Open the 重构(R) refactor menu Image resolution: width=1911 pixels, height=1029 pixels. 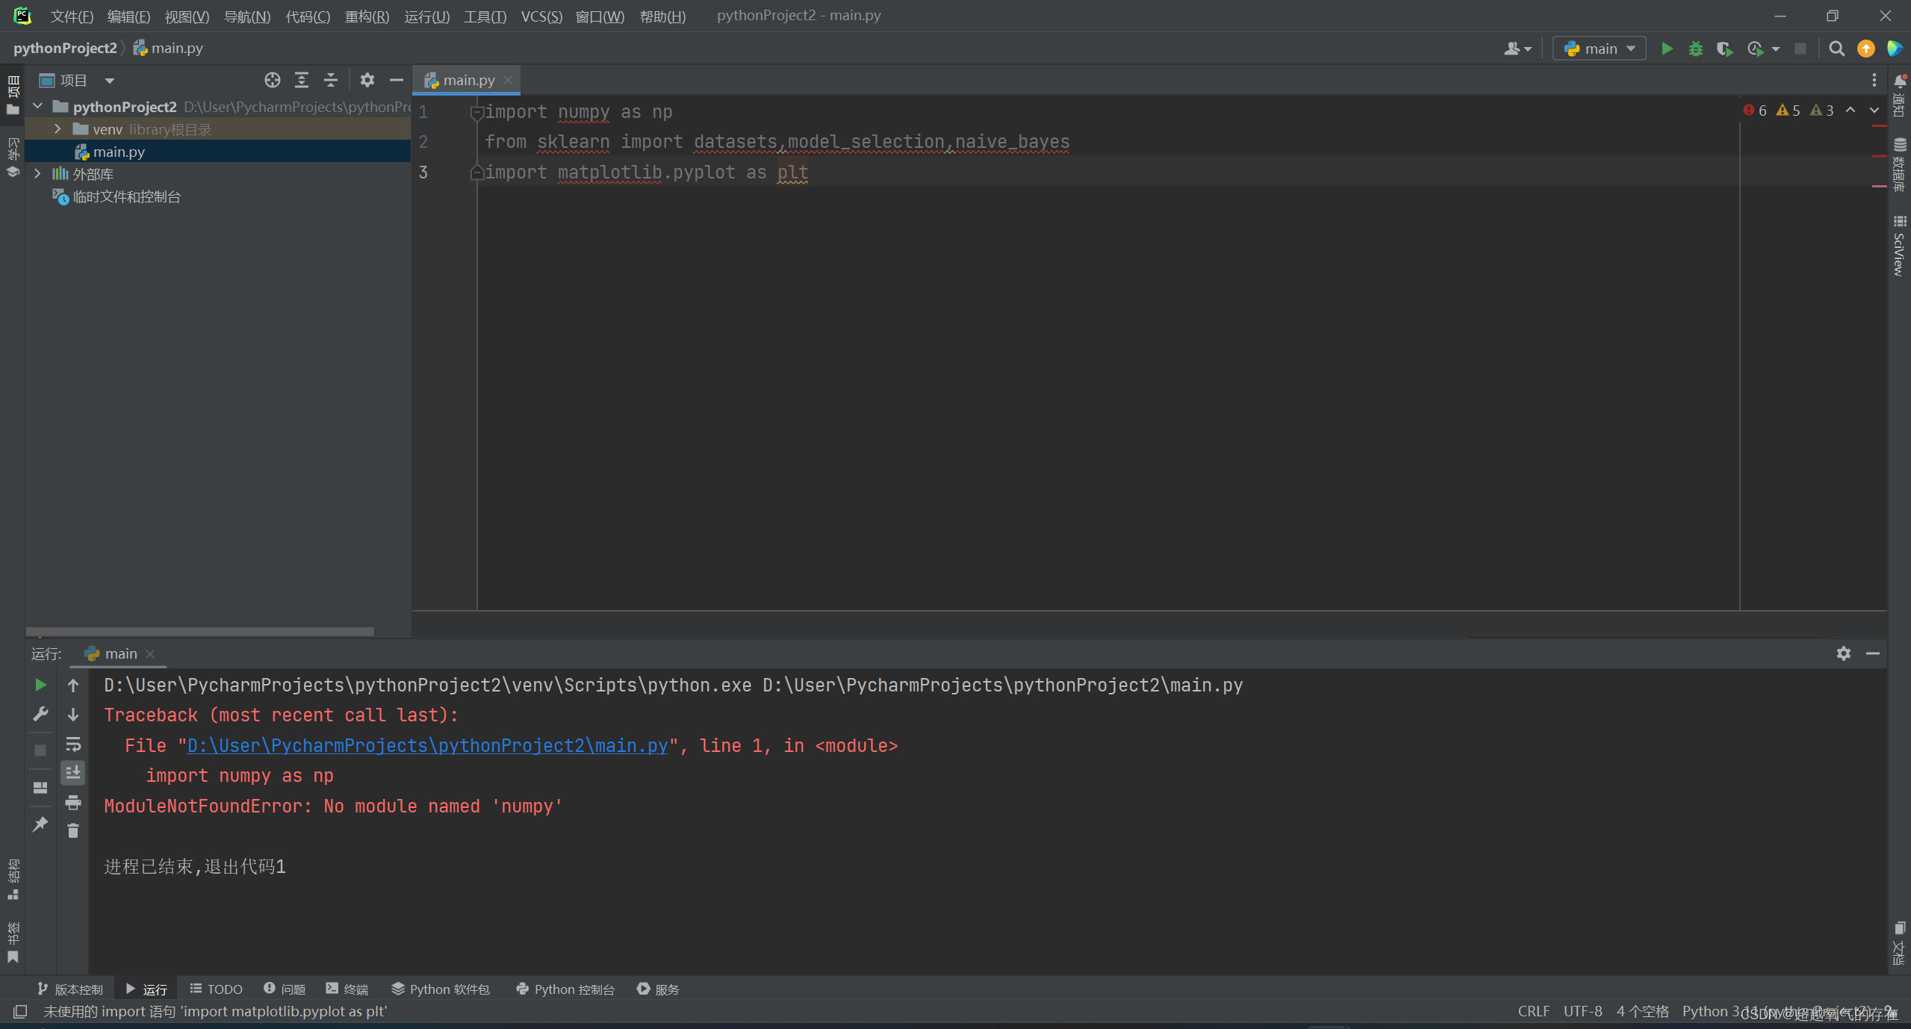[x=367, y=16]
